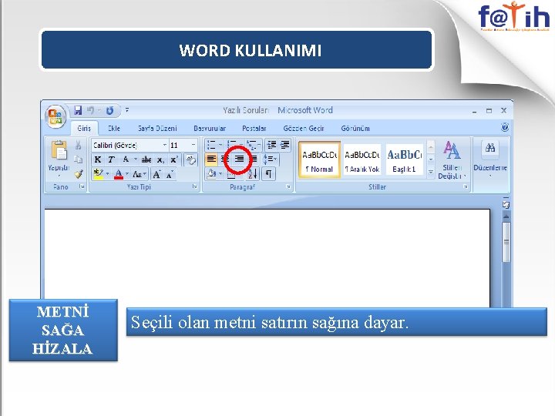Center align the text
This screenshot has width=555, height=416.
click(x=225, y=159)
